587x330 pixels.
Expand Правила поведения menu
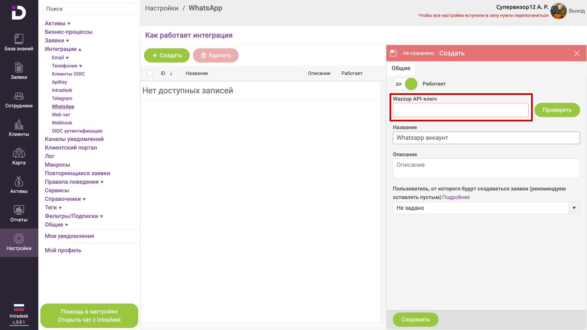click(74, 182)
